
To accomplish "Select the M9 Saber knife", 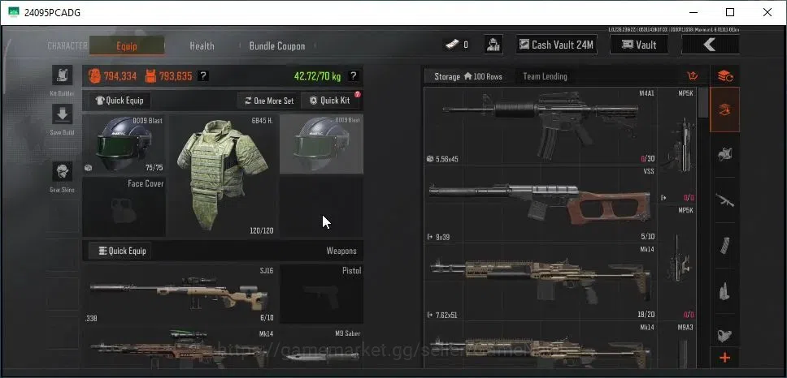I will click(x=321, y=348).
